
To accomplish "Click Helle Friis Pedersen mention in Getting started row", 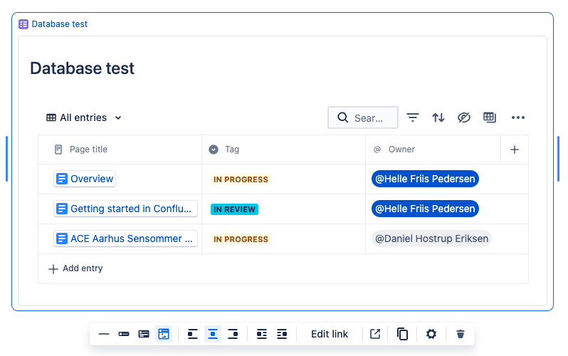I will pyautogui.click(x=425, y=209).
